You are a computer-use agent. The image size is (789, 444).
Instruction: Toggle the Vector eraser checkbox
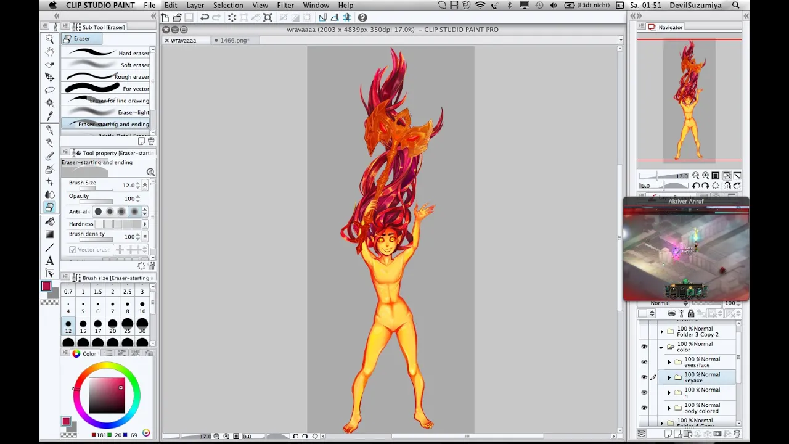point(73,250)
